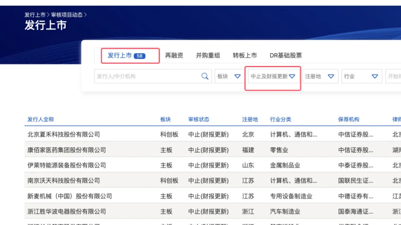The height and width of the screenshot is (225, 401).
Task: Click the 注册地 column header in table
Action: click(x=250, y=119)
